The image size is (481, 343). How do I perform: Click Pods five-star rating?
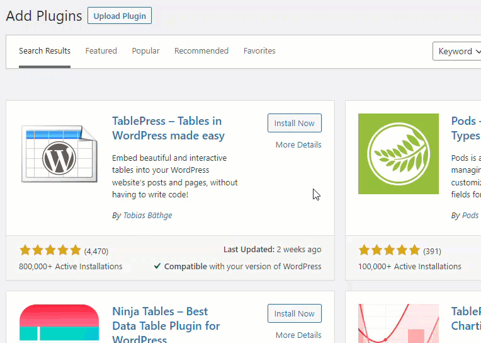(x=389, y=250)
